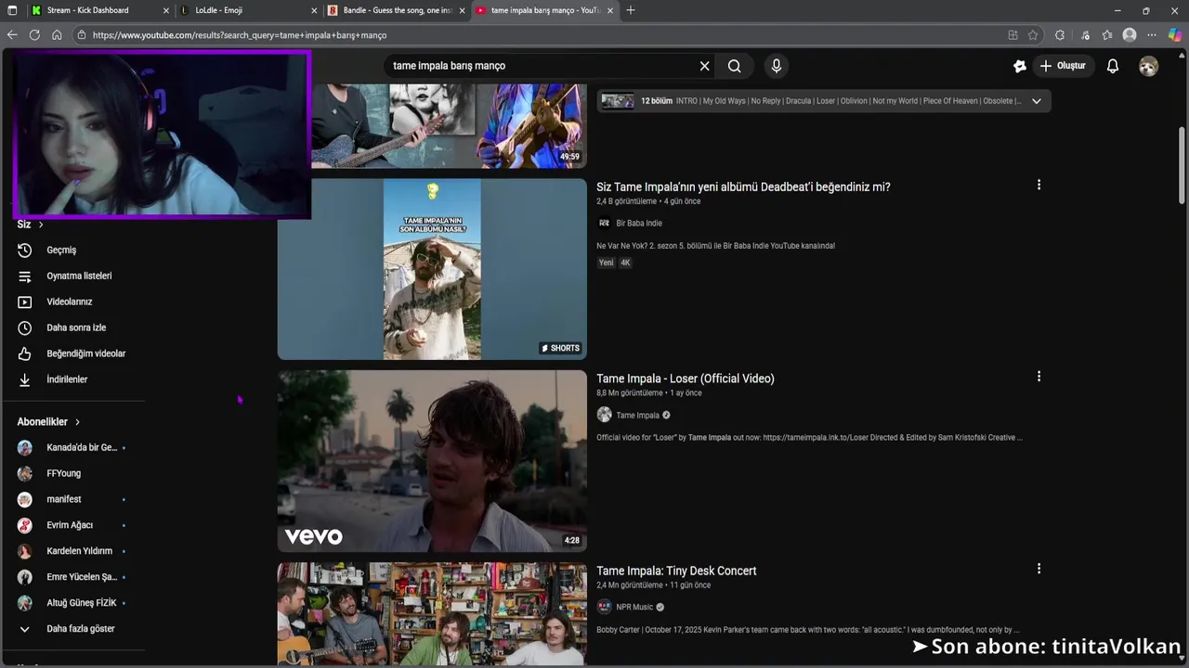
Task: Open Daha sonra izle watch later
Action: [x=74, y=328]
